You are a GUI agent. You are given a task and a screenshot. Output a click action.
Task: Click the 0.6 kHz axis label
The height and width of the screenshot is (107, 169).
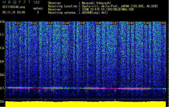click(2, 102)
